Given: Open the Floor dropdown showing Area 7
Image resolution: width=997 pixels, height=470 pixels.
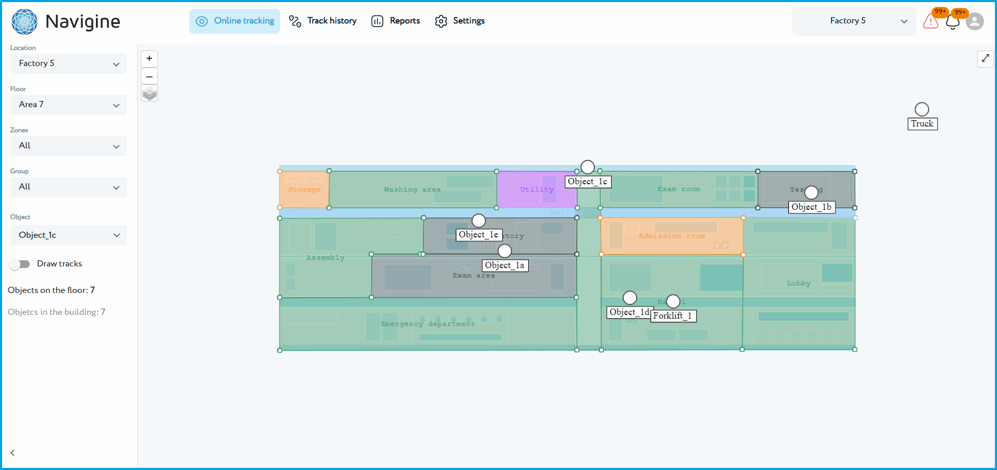Looking at the screenshot, I should pos(68,105).
